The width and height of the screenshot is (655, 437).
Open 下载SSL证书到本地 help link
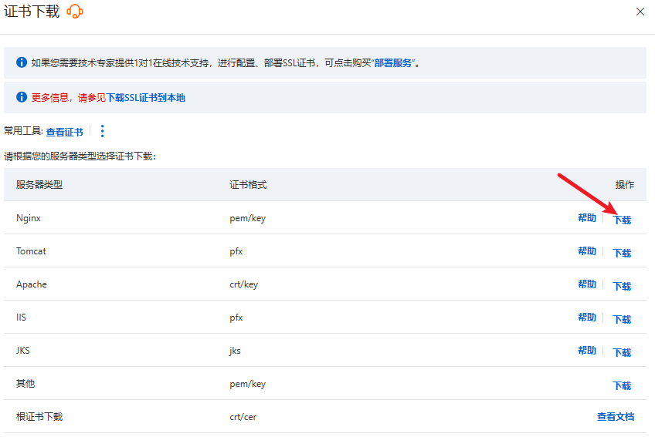tap(146, 98)
